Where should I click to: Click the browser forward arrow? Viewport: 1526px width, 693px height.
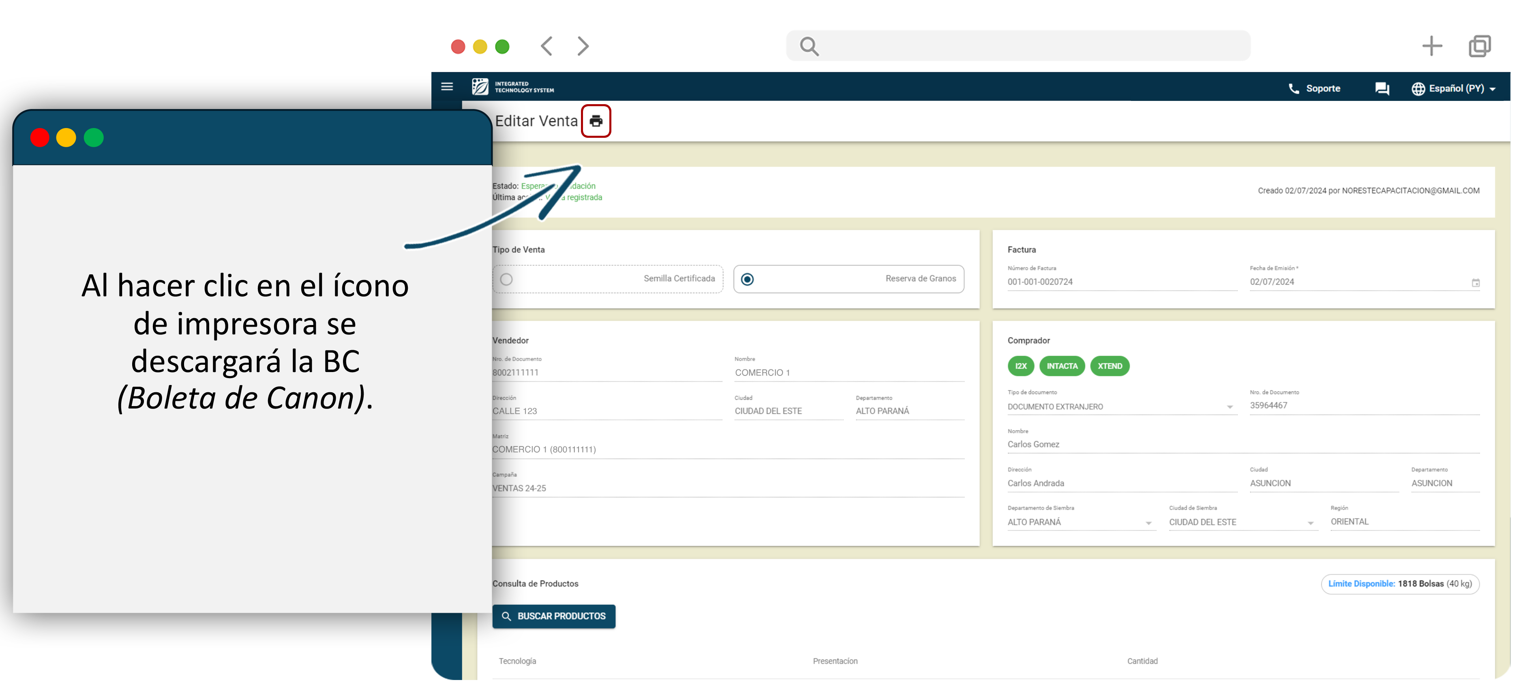pos(583,46)
